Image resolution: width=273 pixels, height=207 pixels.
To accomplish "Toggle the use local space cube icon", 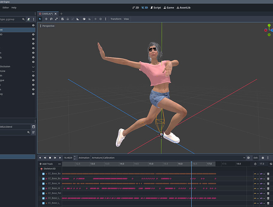I will pos(84,19).
